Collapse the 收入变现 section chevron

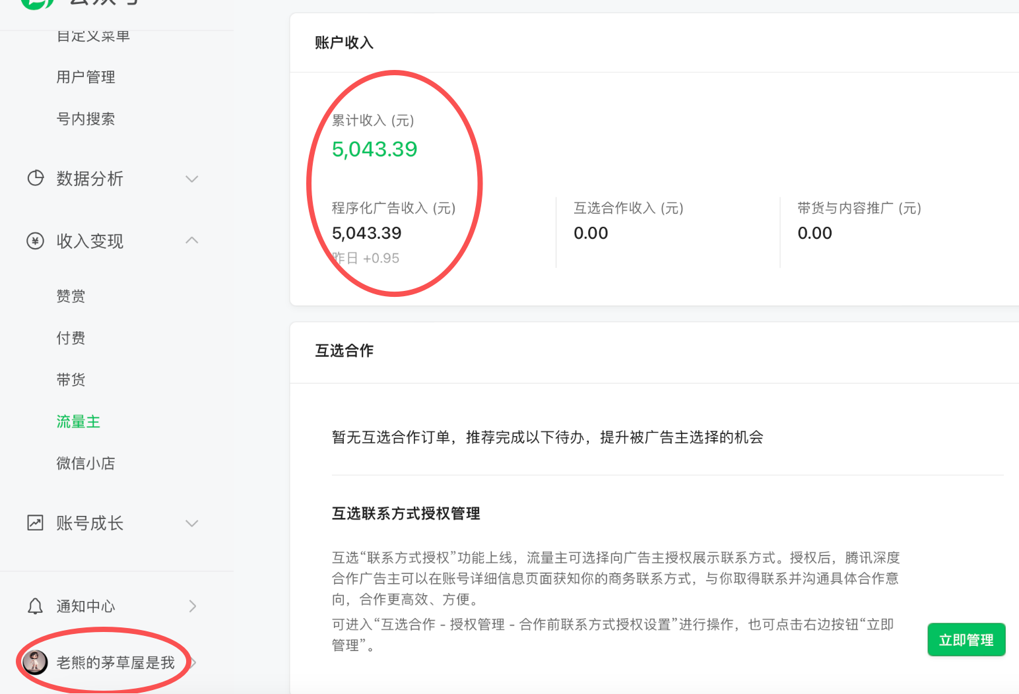click(192, 241)
